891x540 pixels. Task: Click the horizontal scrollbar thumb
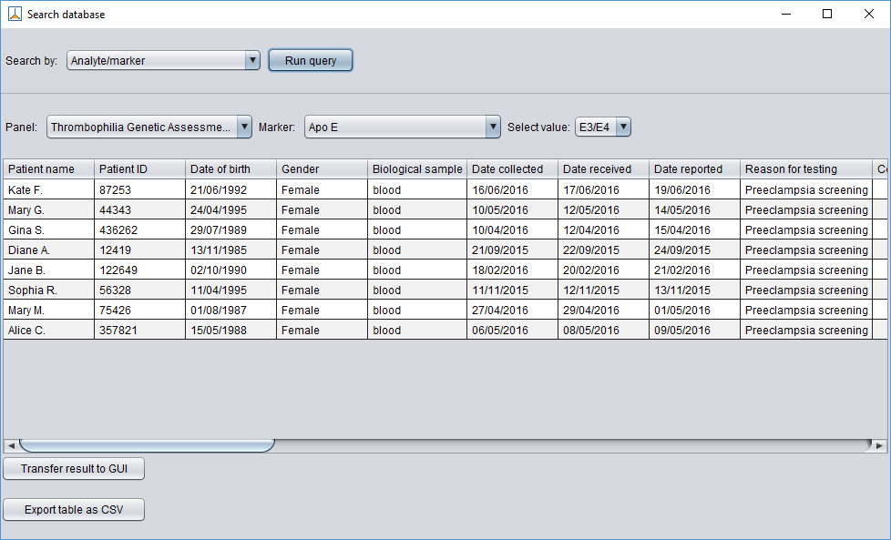tap(146, 445)
